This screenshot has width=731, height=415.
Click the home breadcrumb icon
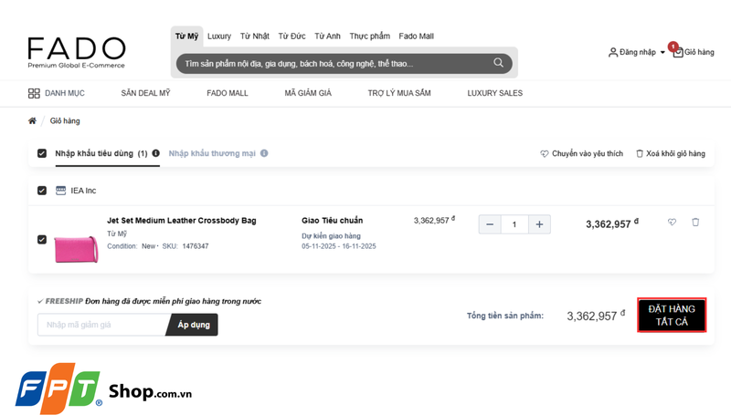pos(32,121)
